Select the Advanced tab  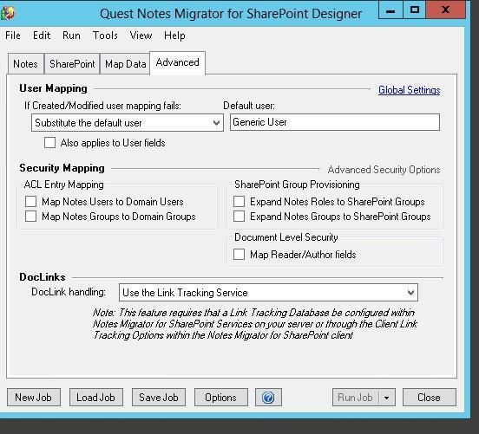coord(178,63)
